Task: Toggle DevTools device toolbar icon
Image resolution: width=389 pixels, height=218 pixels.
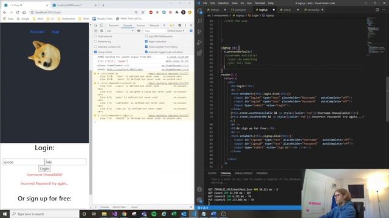Action: pyautogui.click(x=102, y=25)
